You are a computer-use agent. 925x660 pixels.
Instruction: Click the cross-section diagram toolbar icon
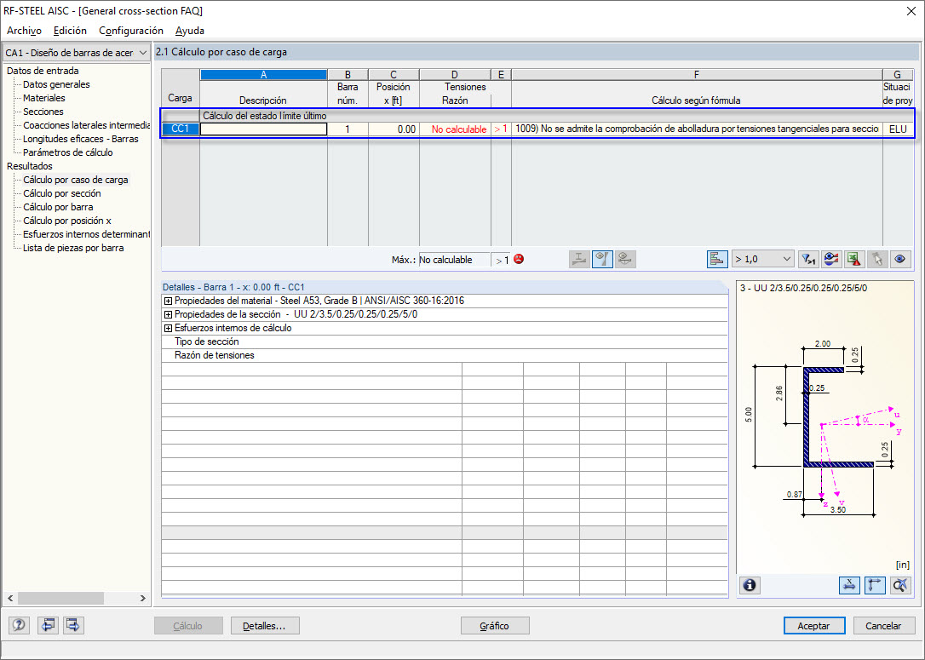(579, 259)
